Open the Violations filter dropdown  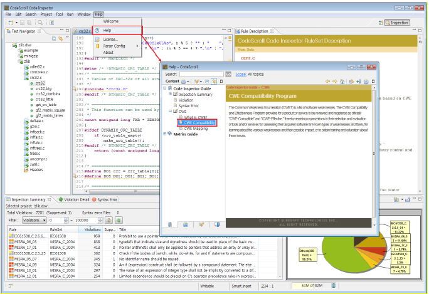[34, 220]
